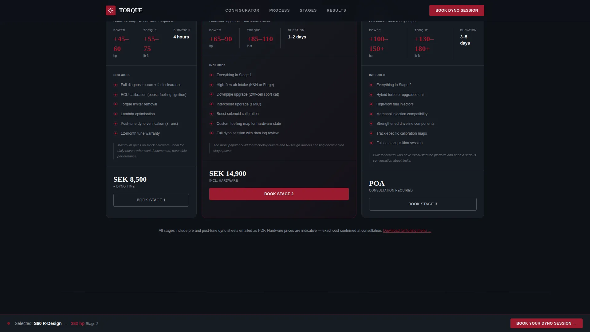Click the Consultation Required text

391,191
